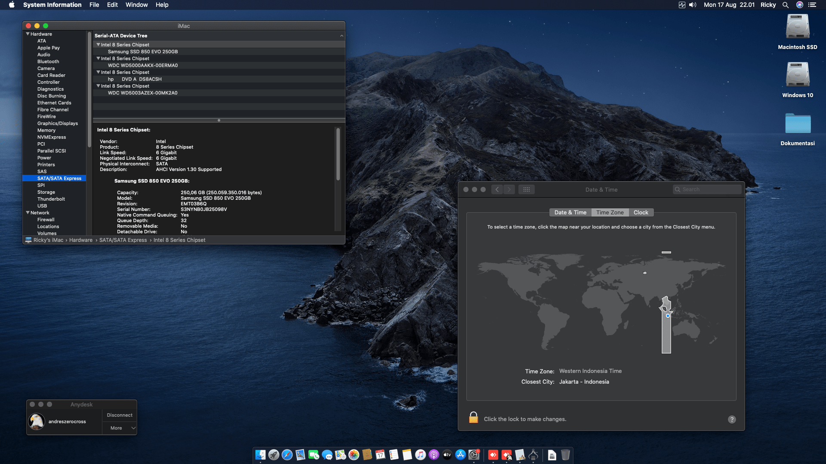
Task: Activate Siri from the menu bar
Action: (x=799, y=5)
